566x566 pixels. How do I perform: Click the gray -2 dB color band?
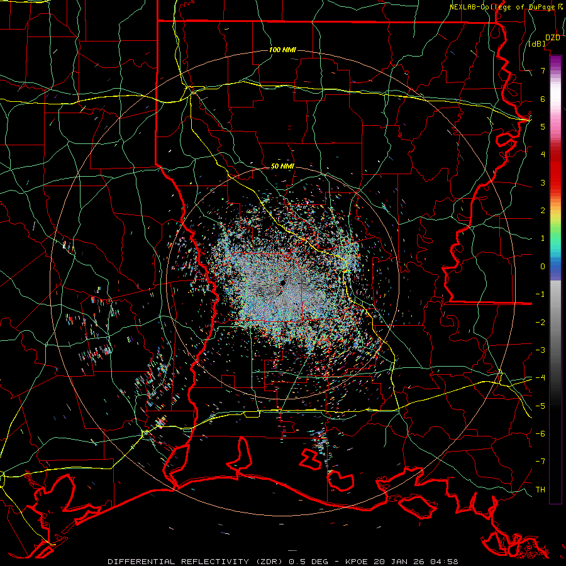coord(555,322)
